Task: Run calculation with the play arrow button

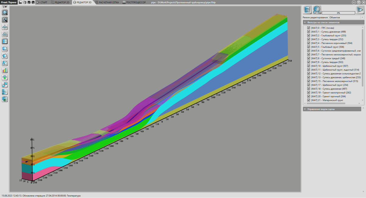Action: 360,10
